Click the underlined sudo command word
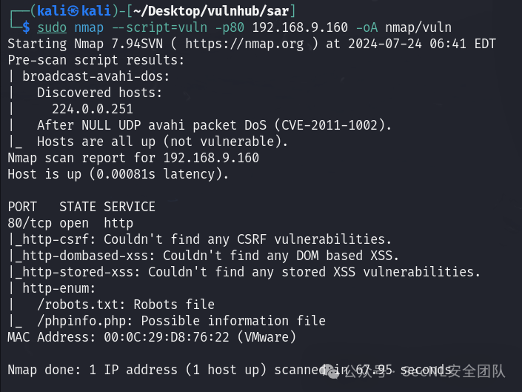 click(x=52, y=27)
